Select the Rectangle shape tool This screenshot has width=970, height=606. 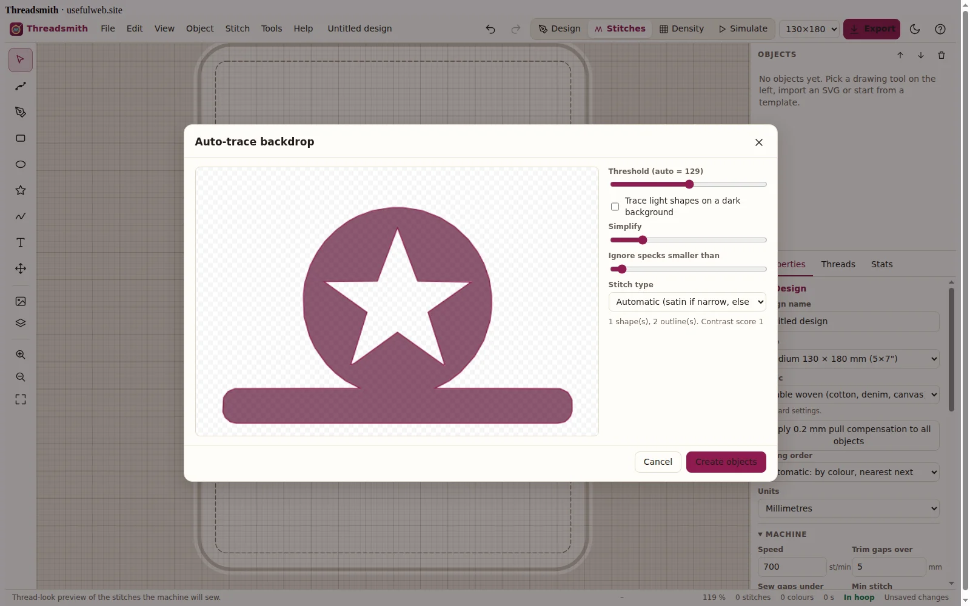click(21, 138)
